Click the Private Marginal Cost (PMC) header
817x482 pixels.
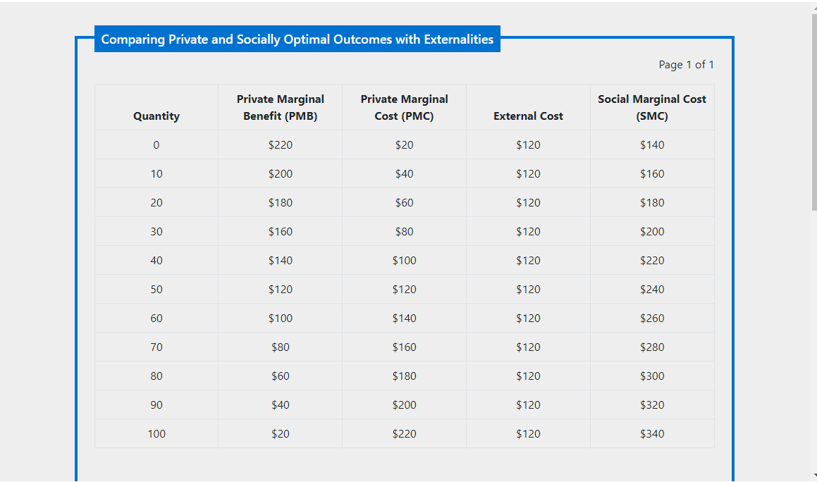pos(404,107)
